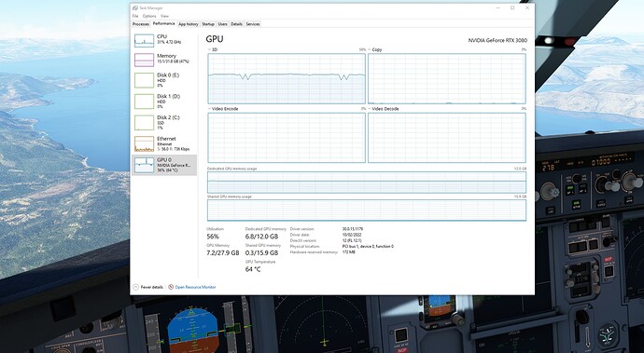Click the Resource Monitor icon
Screen dimensions: 644x353
[x=171, y=287]
